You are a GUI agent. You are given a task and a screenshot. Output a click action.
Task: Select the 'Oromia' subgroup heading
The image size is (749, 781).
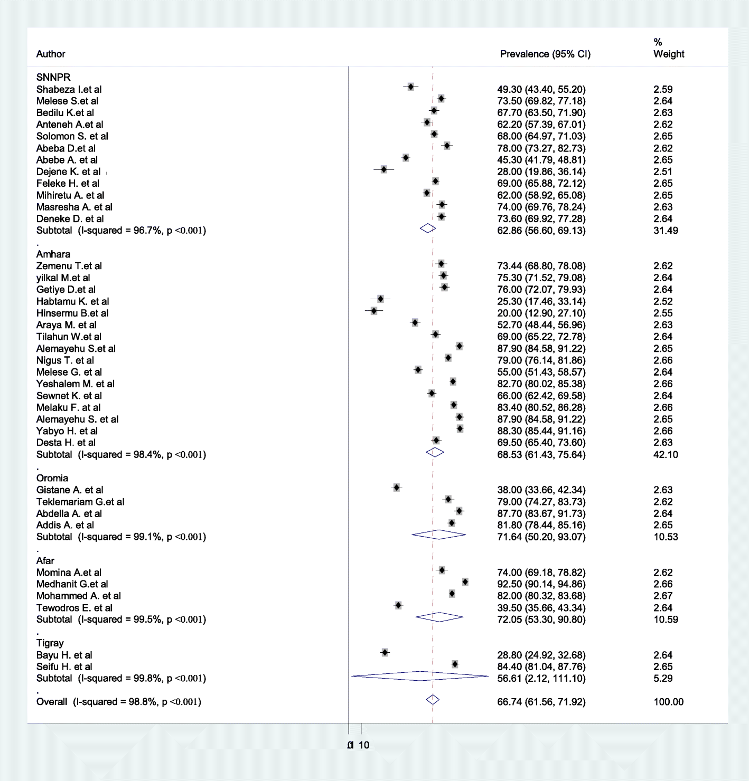pyautogui.click(x=52, y=478)
